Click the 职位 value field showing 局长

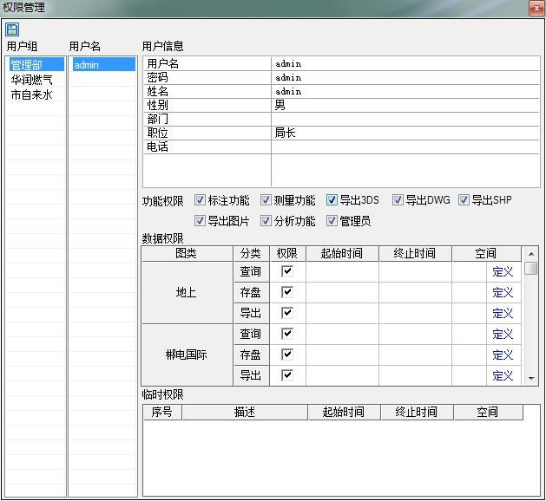pos(405,133)
